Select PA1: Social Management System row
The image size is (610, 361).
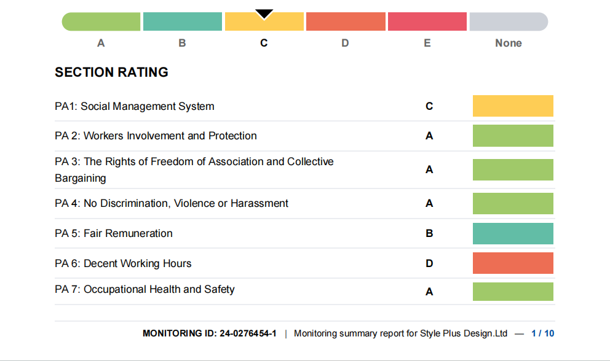(x=135, y=106)
